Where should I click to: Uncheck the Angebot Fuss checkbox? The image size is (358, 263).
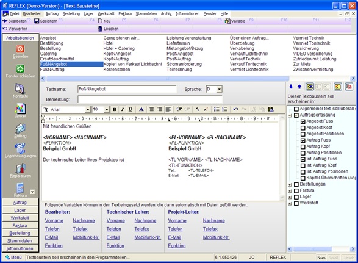(303, 121)
